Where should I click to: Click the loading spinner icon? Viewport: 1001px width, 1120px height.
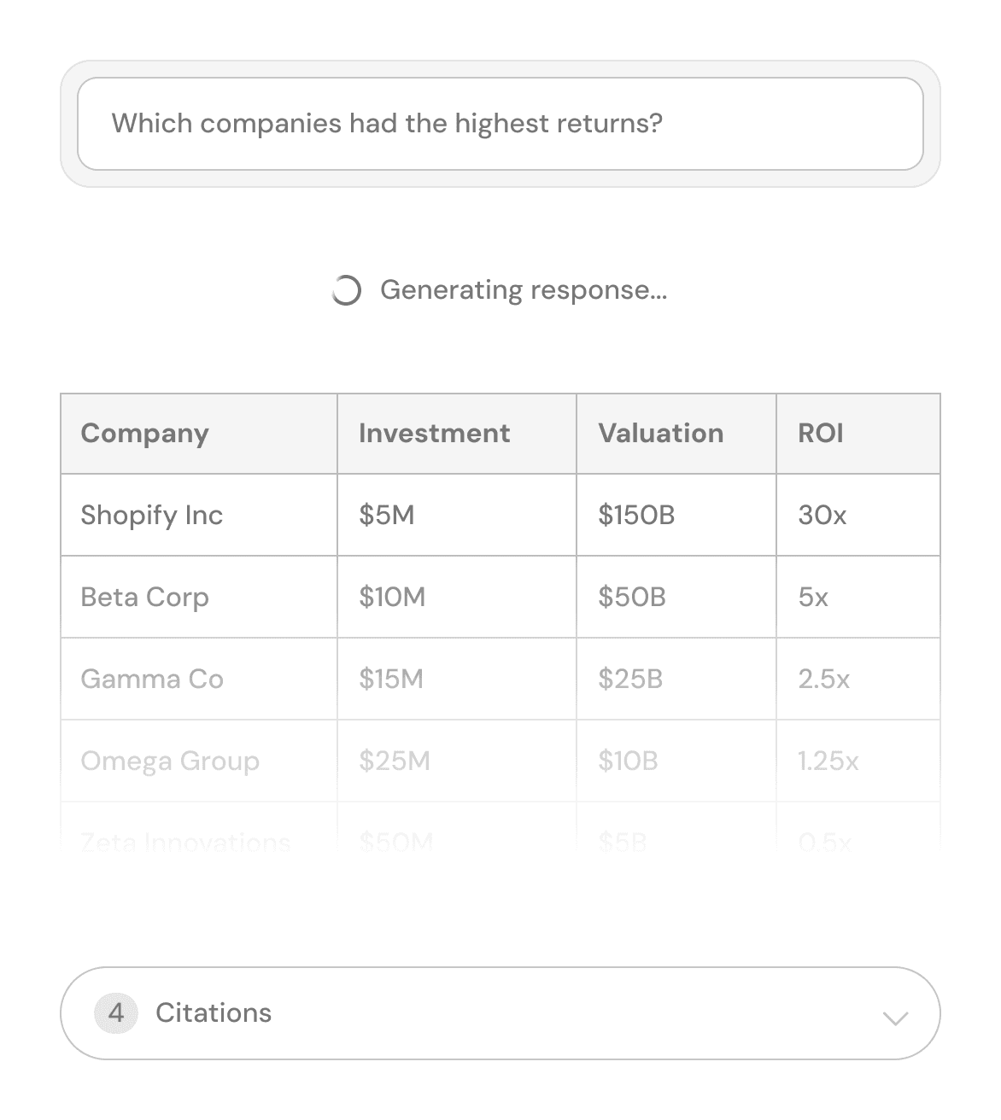coord(346,290)
